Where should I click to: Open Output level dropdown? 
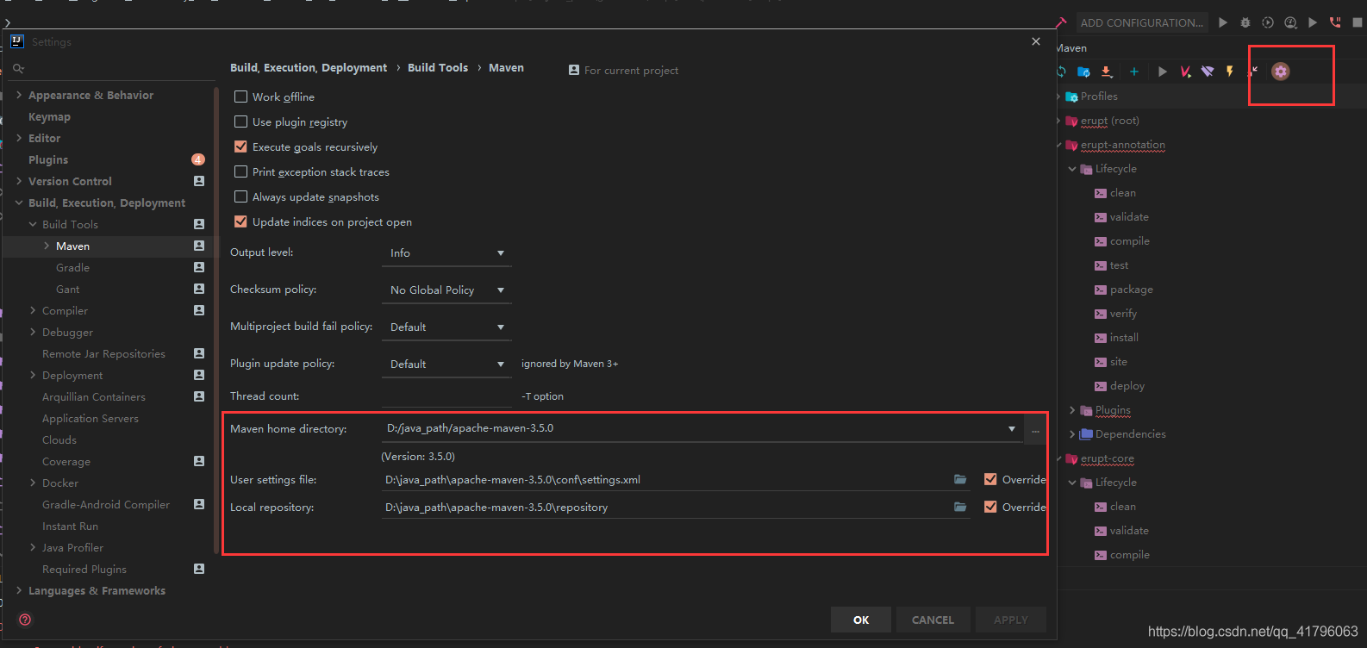click(x=446, y=253)
